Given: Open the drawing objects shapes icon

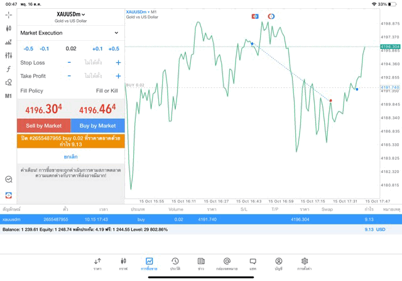Looking at the screenshot, I should (x=9, y=82).
